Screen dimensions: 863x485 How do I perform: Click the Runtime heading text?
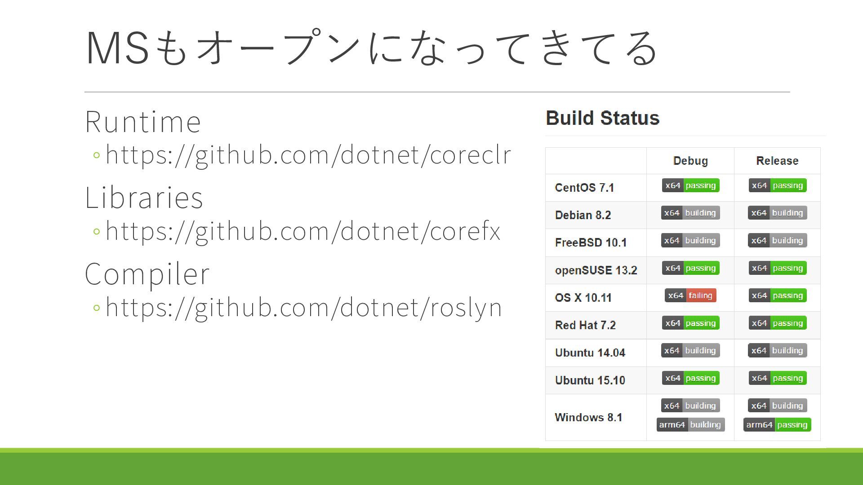(x=143, y=122)
